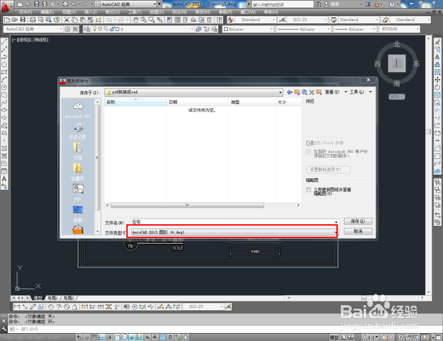The width and height of the screenshot is (443, 341).
Task: Click the Search the Web icon
Action: coord(305,92)
